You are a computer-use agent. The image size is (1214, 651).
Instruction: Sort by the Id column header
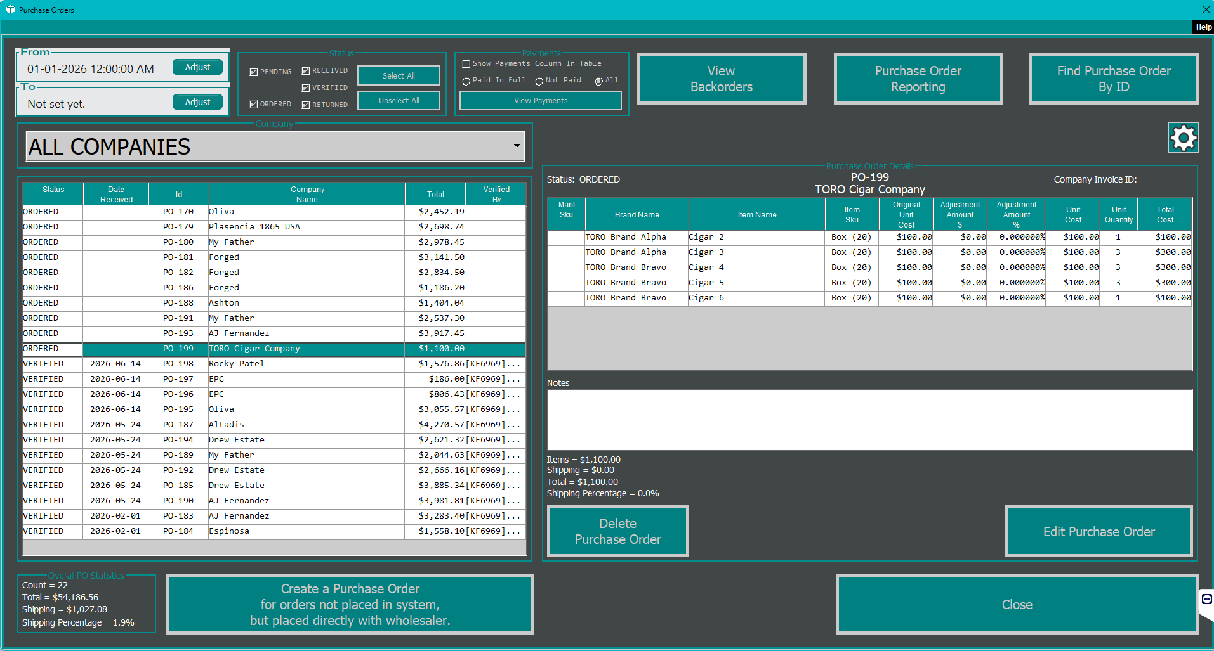[179, 194]
